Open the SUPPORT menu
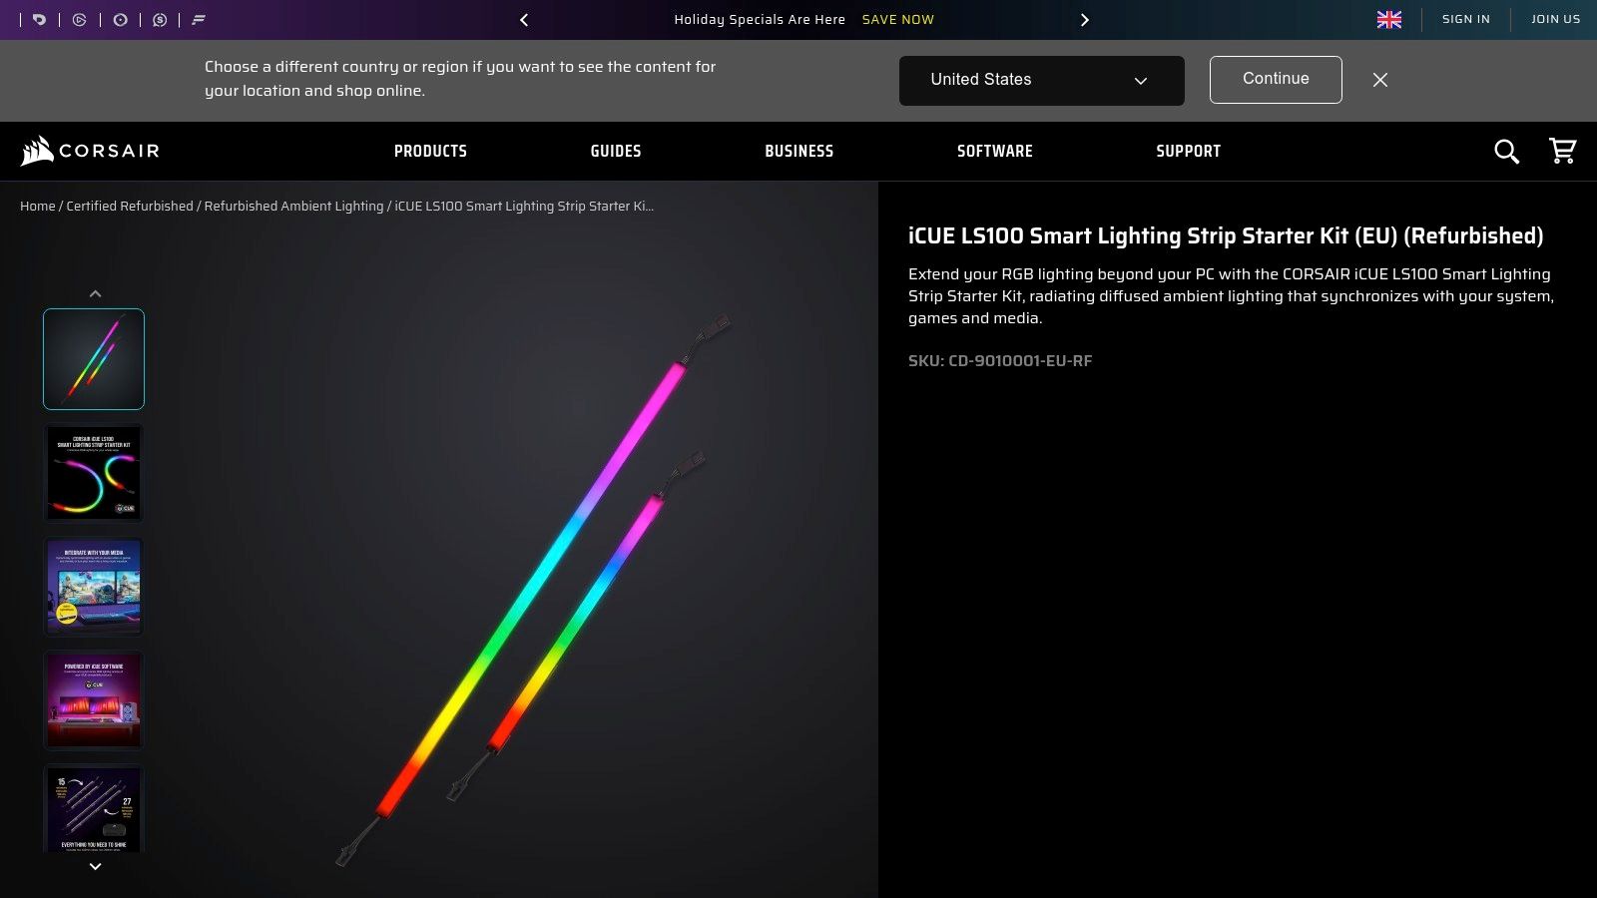The image size is (1597, 898). click(x=1188, y=151)
